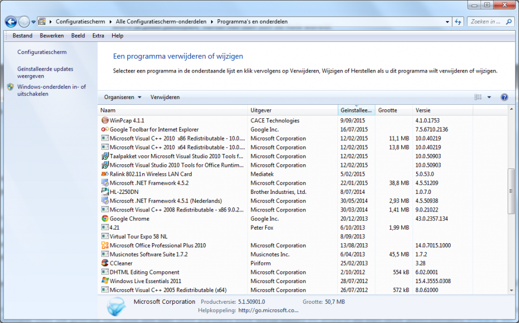Expand the view options dropdown arrow
The height and width of the screenshot is (323, 519).
coord(489,97)
